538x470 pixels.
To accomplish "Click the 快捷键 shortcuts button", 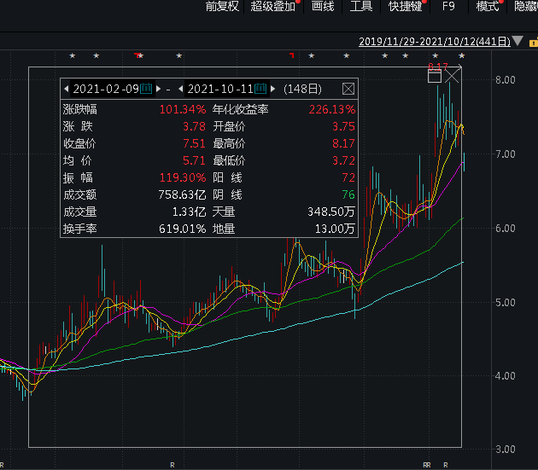I will point(406,7).
